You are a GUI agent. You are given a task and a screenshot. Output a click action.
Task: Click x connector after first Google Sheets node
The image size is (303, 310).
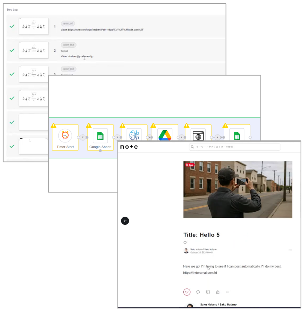click(117, 137)
